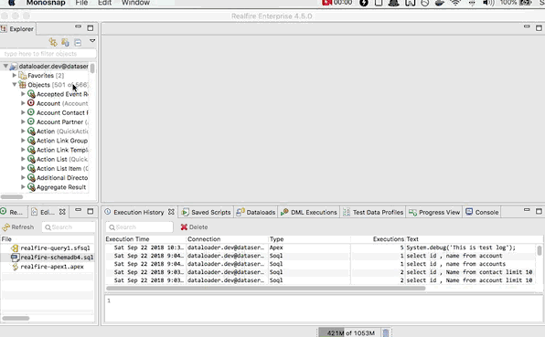Click Delete button in Execution History
Viewport: 545px width, 337px height.
click(194, 227)
